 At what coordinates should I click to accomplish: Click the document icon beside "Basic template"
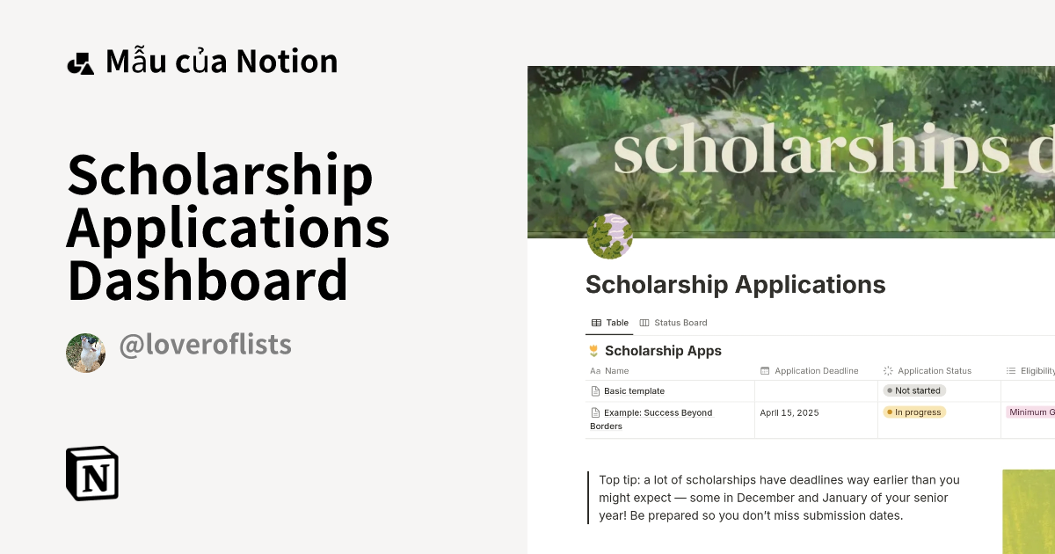(x=595, y=390)
